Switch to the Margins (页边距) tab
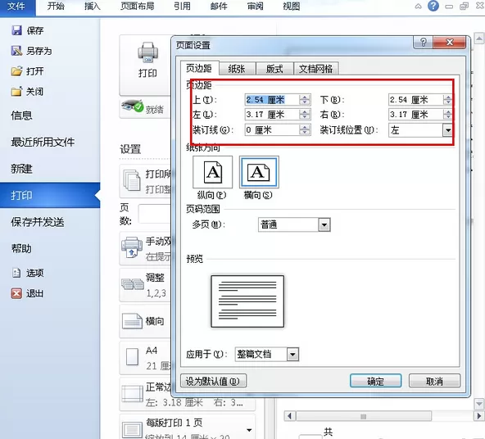The height and width of the screenshot is (439, 485). [199, 68]
